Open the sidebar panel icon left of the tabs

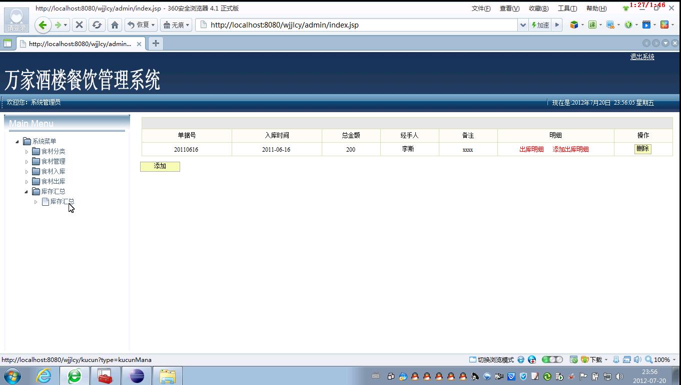pyautogui.click(x=8, y=44)
